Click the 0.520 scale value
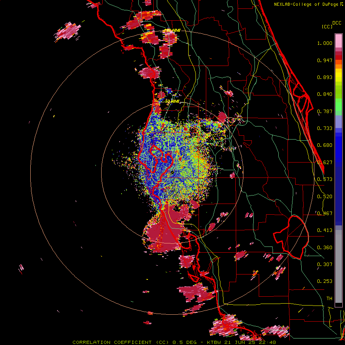345x345 pixels. 325,197
